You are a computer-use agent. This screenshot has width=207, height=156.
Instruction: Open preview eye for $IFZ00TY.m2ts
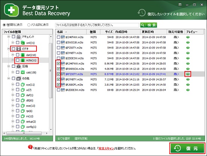[x=188, y=48]
